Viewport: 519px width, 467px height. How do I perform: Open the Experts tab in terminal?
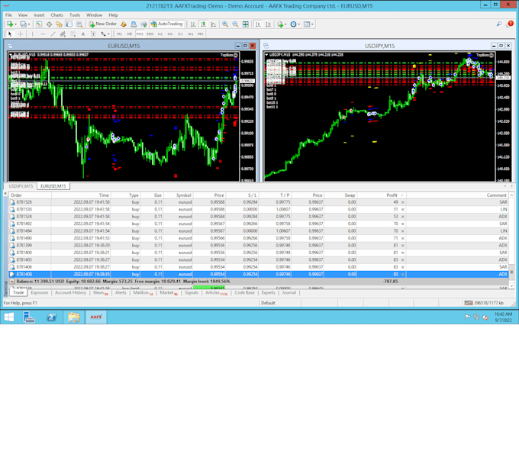tap(268, 292)
